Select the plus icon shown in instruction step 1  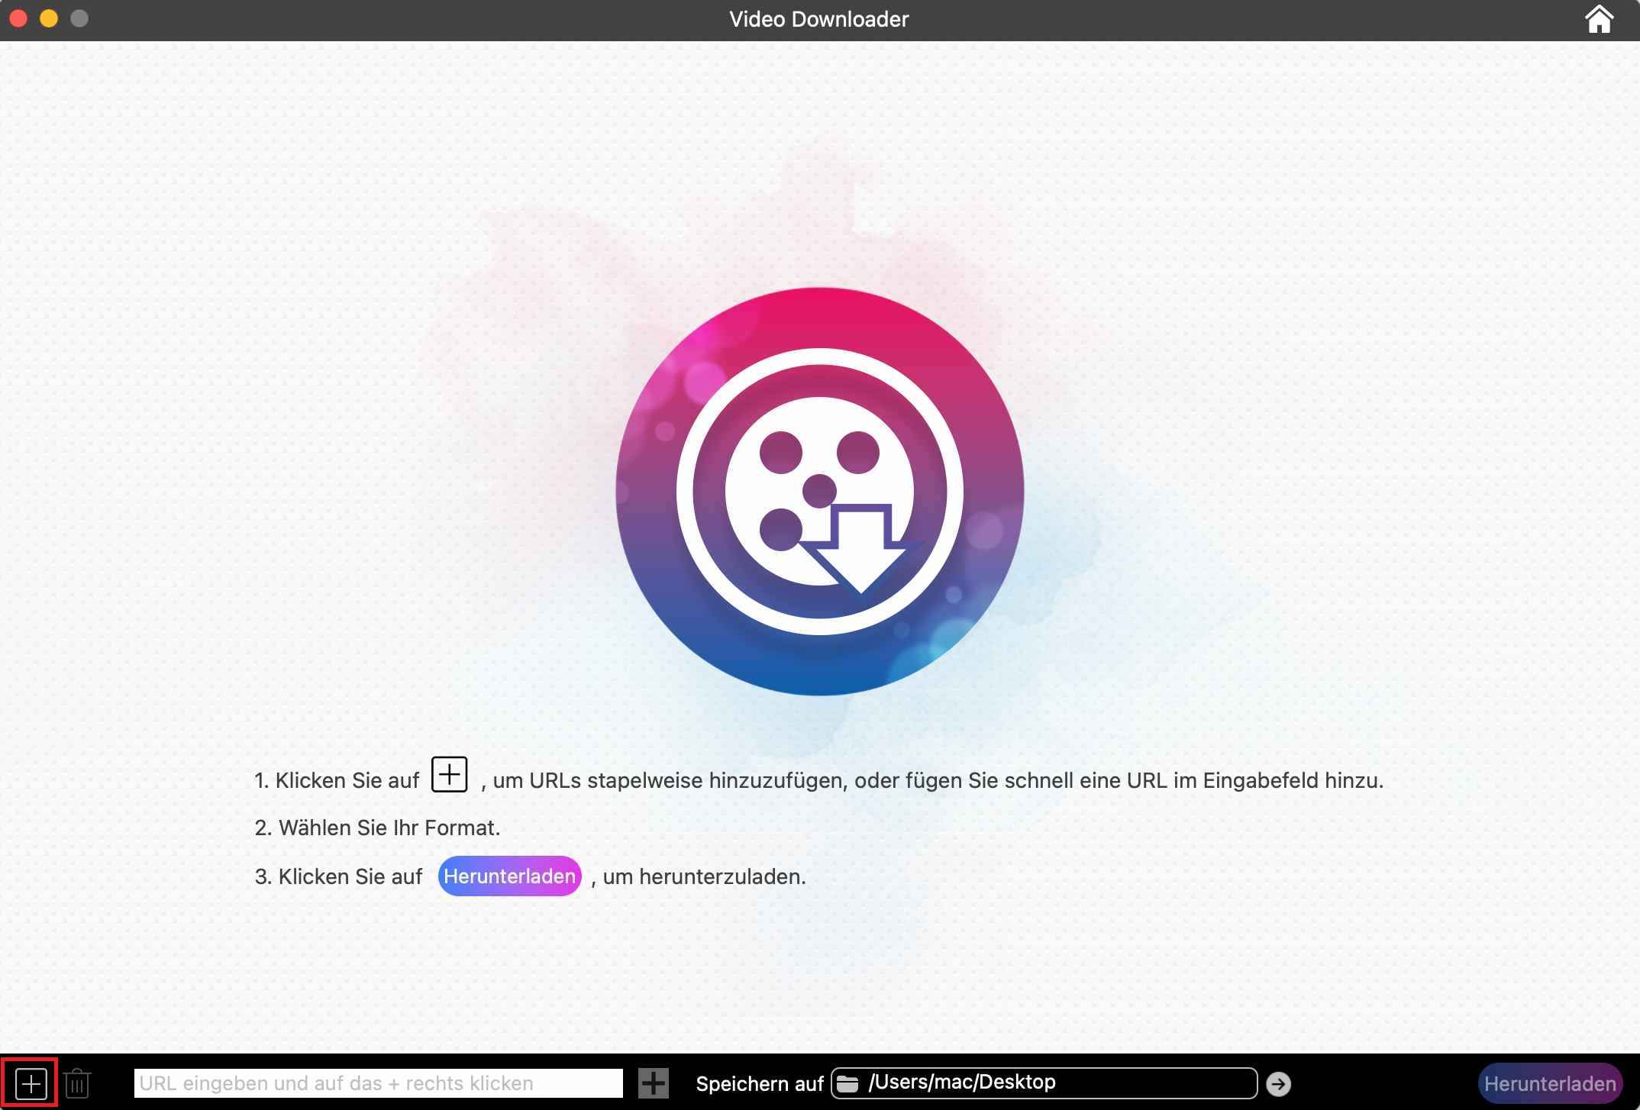450,776
